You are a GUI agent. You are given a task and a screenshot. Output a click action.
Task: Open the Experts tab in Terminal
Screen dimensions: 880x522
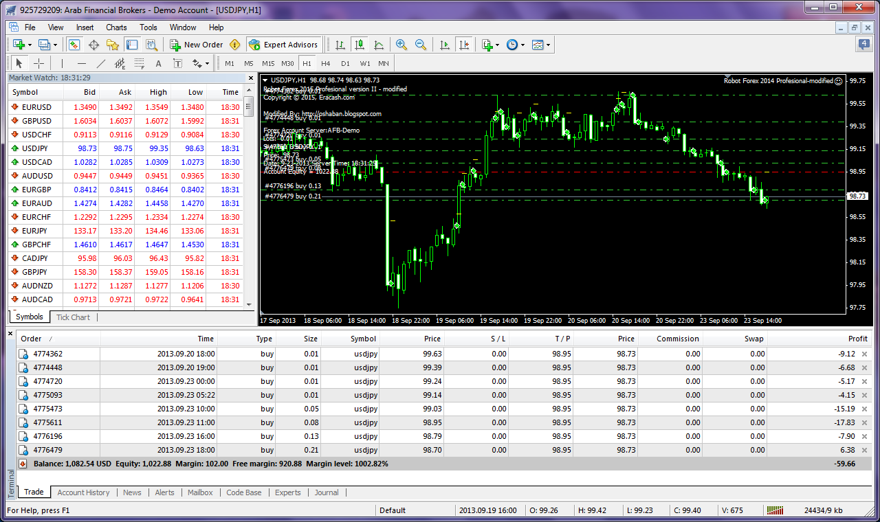(288, 492)
